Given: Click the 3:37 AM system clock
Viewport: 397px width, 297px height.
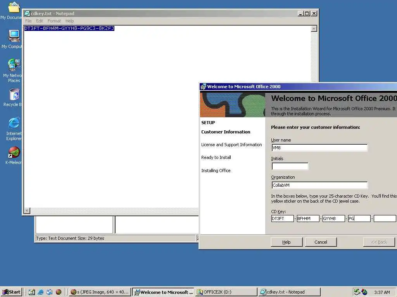Looking at the screenshot, I should [x=382, y=292].
